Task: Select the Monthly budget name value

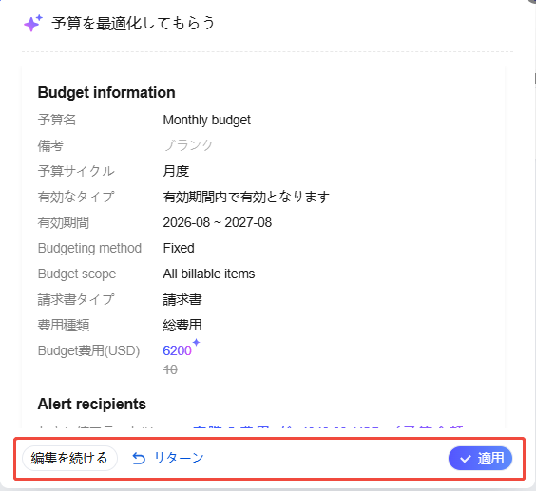Action: [x=206, y=120]
